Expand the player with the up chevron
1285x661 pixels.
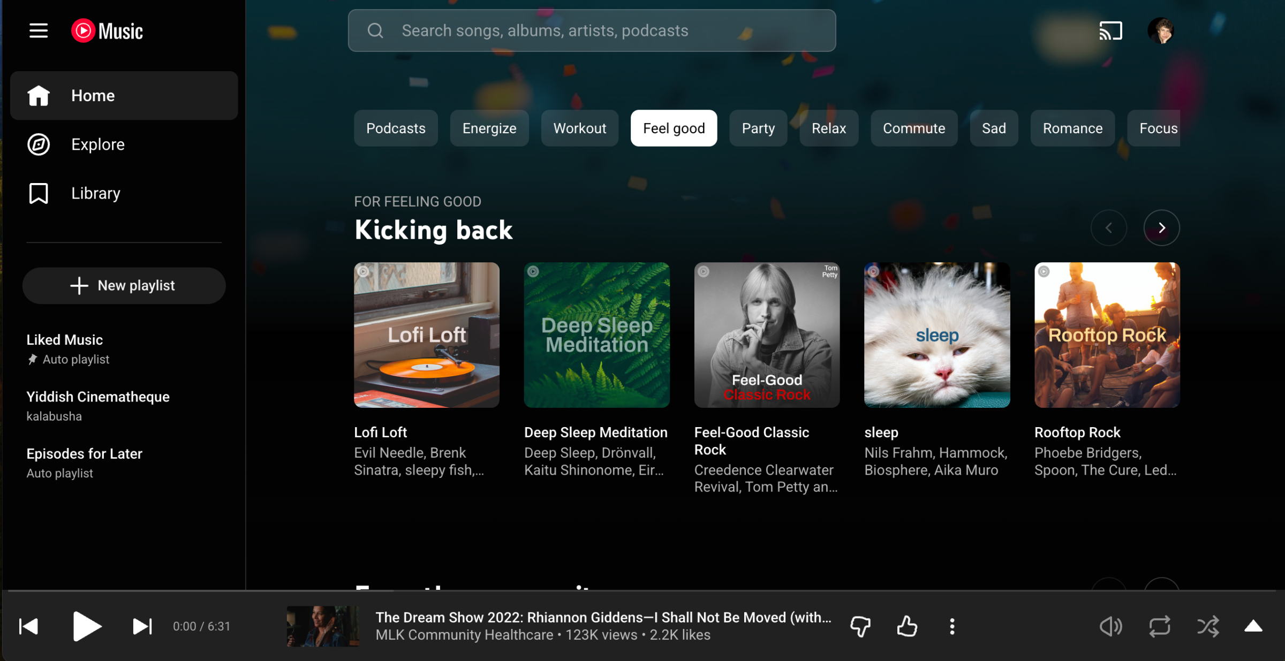(1254, 626)
